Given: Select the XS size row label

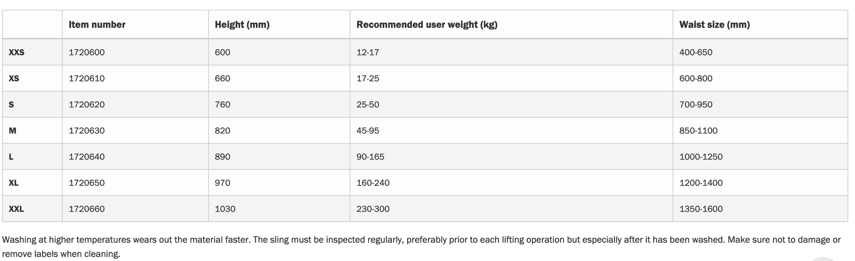Looking at the screenshot, I should coord(14,78).
